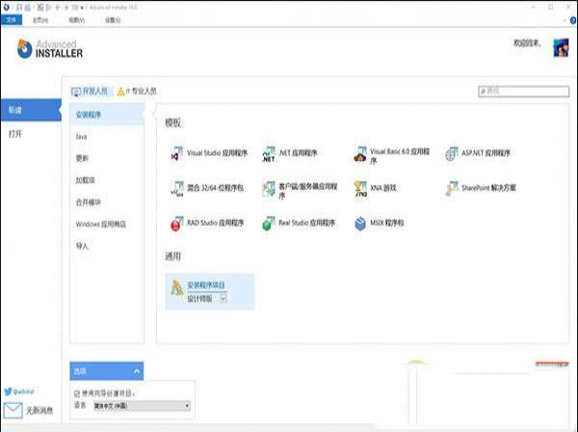Viewport: 578px width, 432px height.
Task: Click the 欢迎回来 welcome text
Action: [528, 43]
